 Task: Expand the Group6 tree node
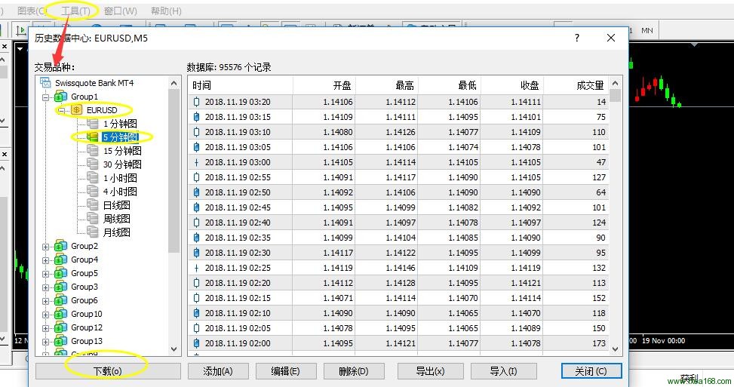tap(46, 301)
